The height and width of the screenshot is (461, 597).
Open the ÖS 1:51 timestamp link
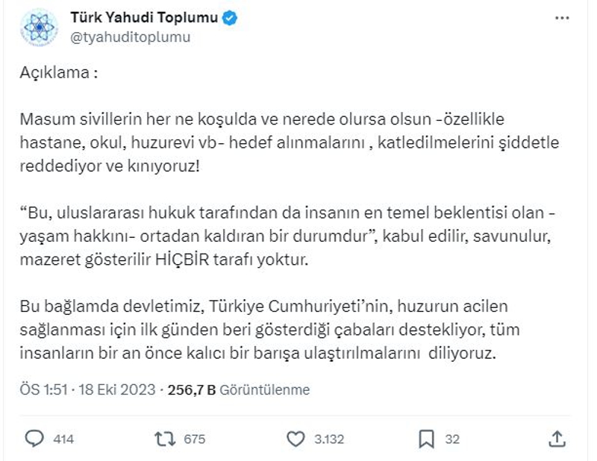[44, 390]
